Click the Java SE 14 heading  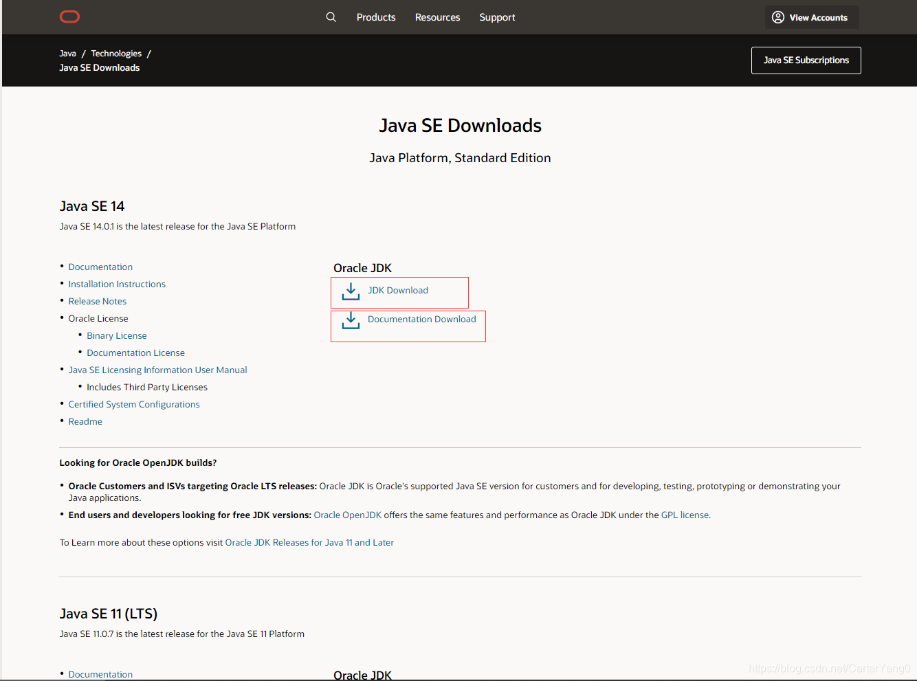(92, 206)
